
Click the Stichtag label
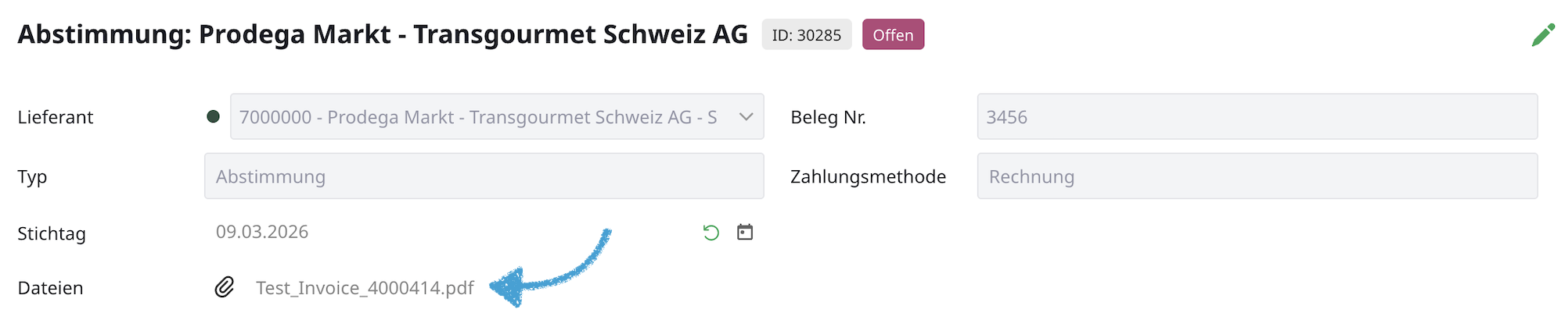point(52,233)
